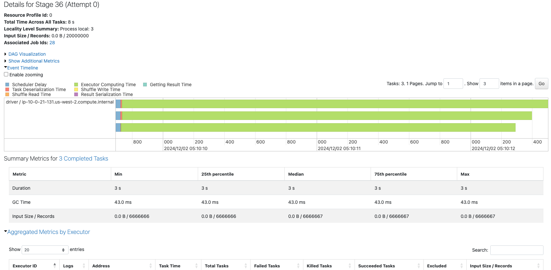551x270 pixels.
Task: Expand DAG Visualization section
Action: tap(27, 54)
